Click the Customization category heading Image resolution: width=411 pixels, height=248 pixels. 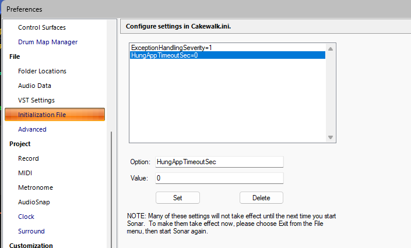[x=31, y=245]
